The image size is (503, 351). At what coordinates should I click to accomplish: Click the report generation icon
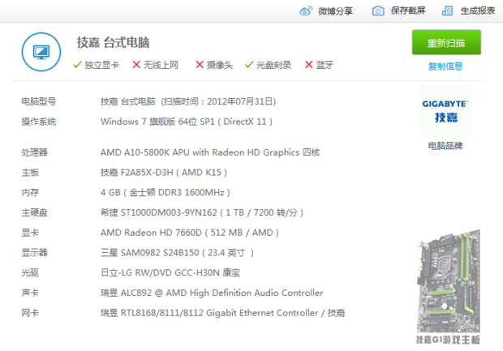point(447,11)
